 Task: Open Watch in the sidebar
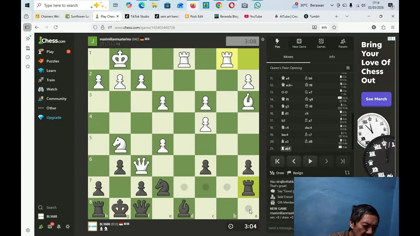[x=52, y=89]
